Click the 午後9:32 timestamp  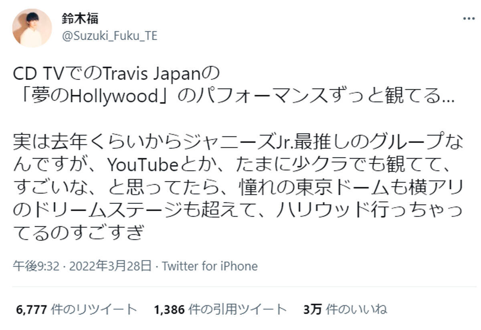click(x=36, y=266)
